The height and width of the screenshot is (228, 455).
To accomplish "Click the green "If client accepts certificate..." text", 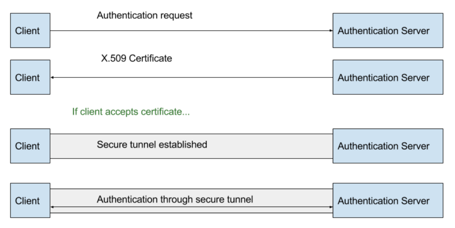I will pos(131,112).
